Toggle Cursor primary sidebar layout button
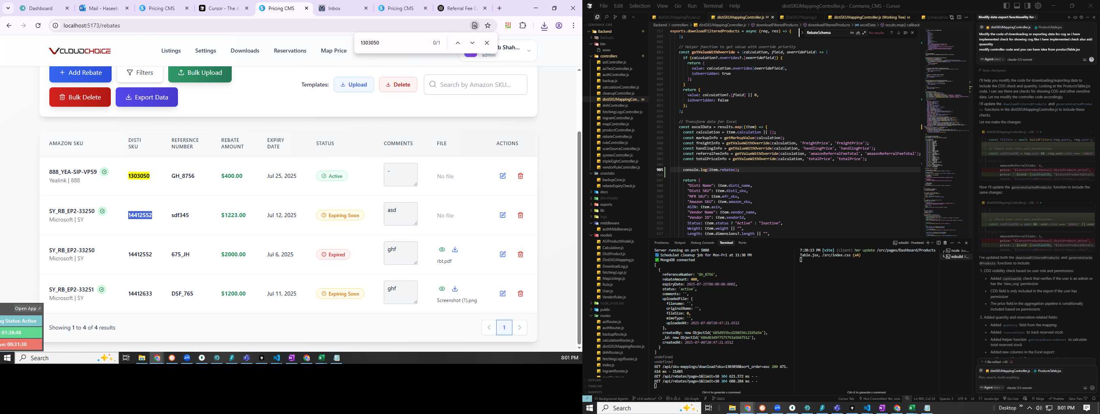1100x414 pixels. pos(1007,6)
